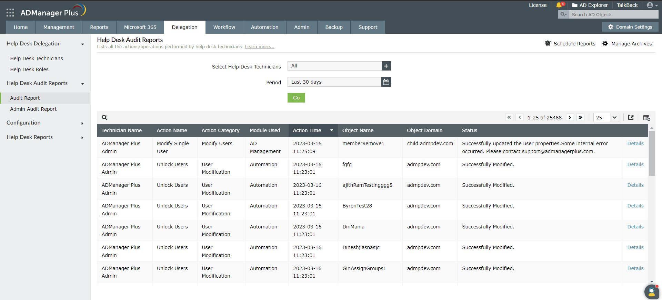Expand the Help Desk Reports section
The image size is (662, 300).
[45, 137]
